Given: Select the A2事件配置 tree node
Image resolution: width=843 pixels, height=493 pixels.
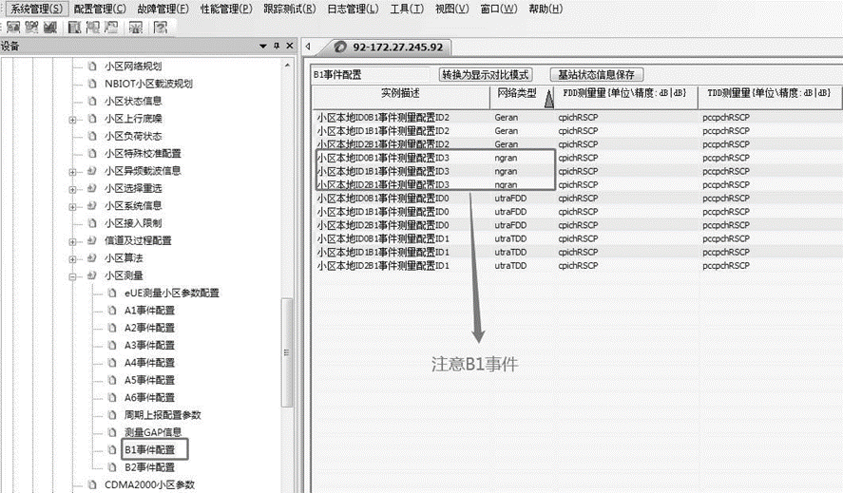Looking at the screenshot, I should pos(149,328).
